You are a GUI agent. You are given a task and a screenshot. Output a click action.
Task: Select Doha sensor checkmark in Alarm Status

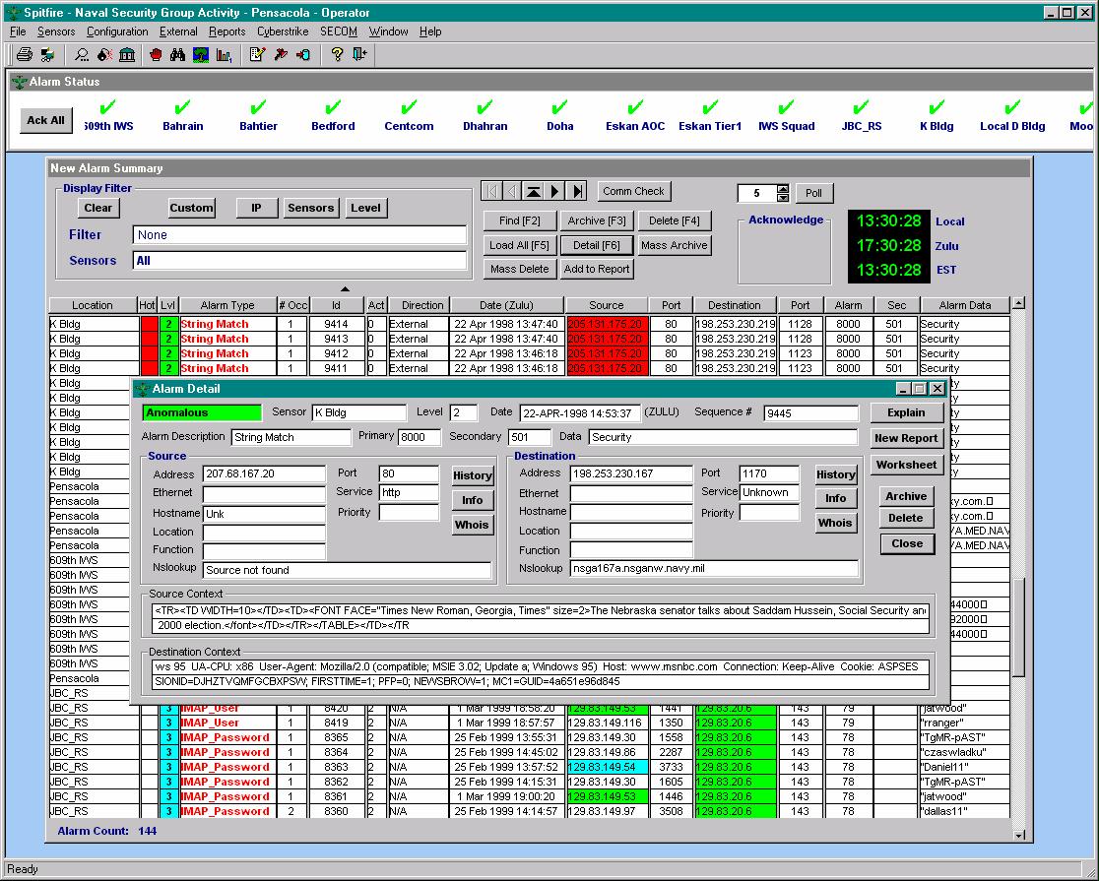tap(559, 107)
